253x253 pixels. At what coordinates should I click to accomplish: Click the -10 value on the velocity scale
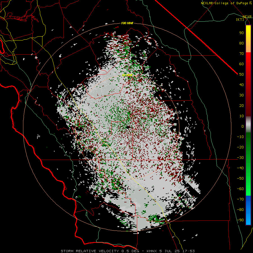[x=240, y=137]
